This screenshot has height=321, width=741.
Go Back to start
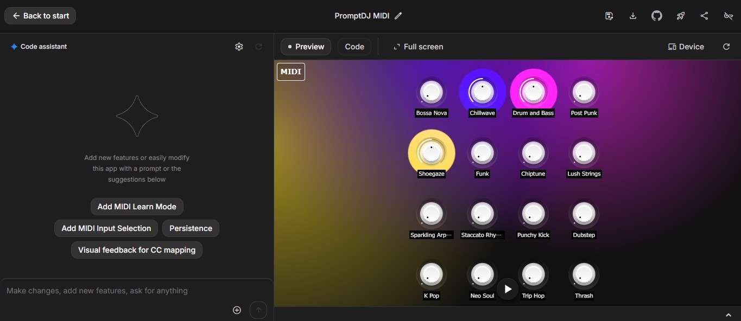pyautogui.click(x=40, y=16)
